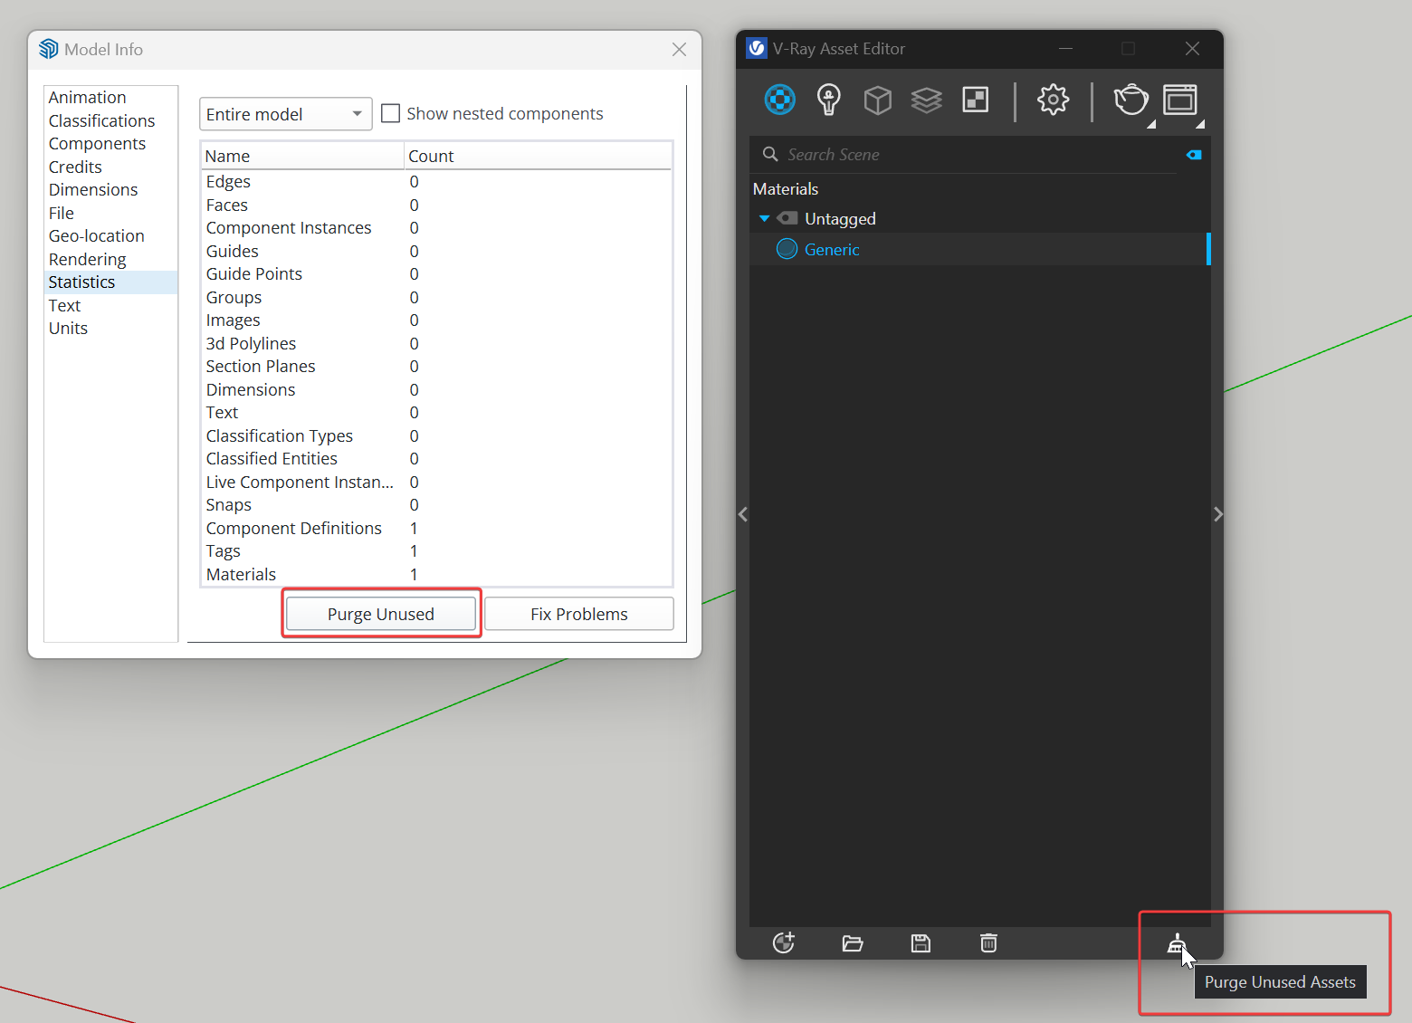Start render with the teapot icon

[x=1130, y=100]
